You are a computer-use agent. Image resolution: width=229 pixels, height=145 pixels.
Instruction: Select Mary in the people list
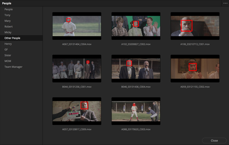pyautogui.click(x=8, y=21)
